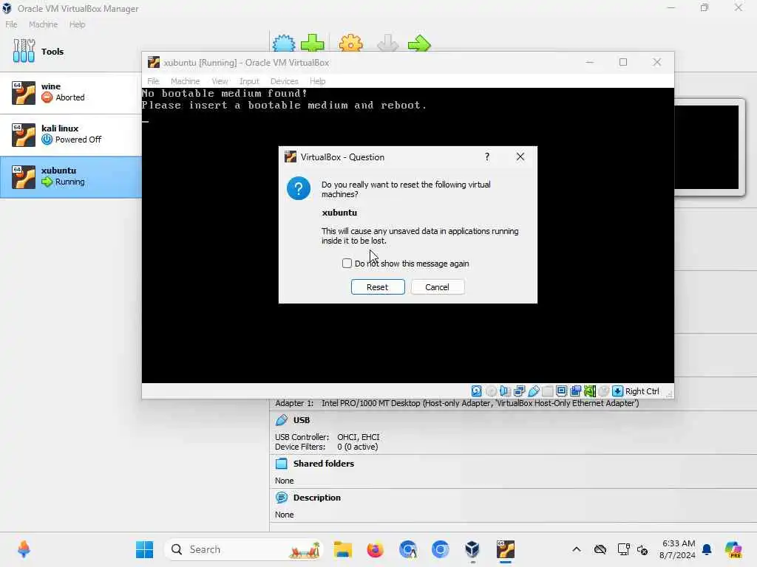Image resolution: width=757 pixels, height=567 pixels.
Task: Click the VirtualBox Manager cube taskbar icon
Action: (x=472, y=549)
